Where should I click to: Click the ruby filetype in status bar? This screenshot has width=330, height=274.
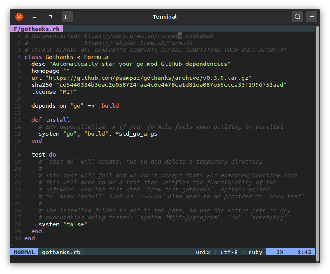(255, 252)
